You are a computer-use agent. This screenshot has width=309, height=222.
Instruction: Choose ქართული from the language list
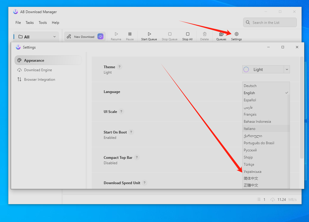(x=265, y=136)
